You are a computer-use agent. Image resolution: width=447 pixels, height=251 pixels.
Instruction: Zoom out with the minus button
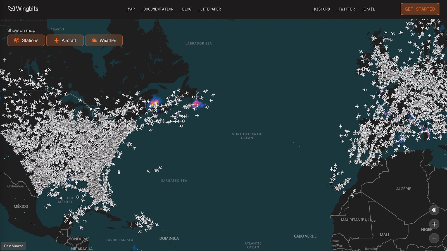tap(434, 238)
